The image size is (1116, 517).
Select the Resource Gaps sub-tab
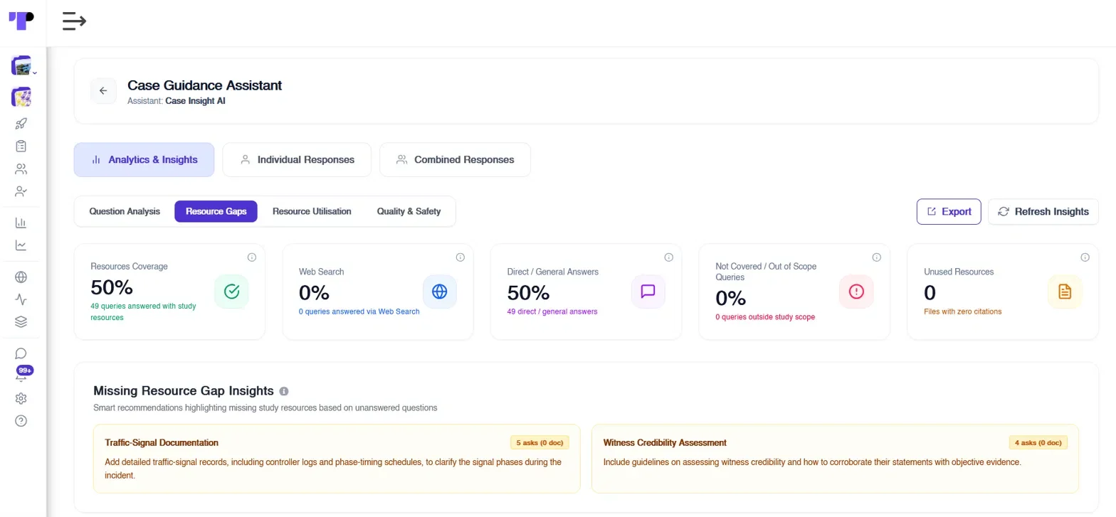(216, 211)
